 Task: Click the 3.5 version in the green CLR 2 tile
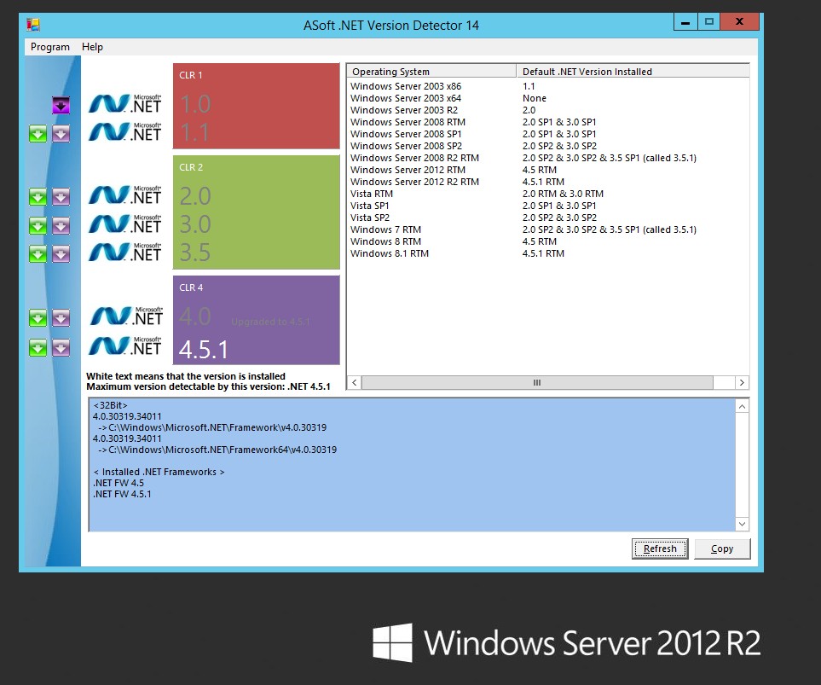[x=195, y=253]
